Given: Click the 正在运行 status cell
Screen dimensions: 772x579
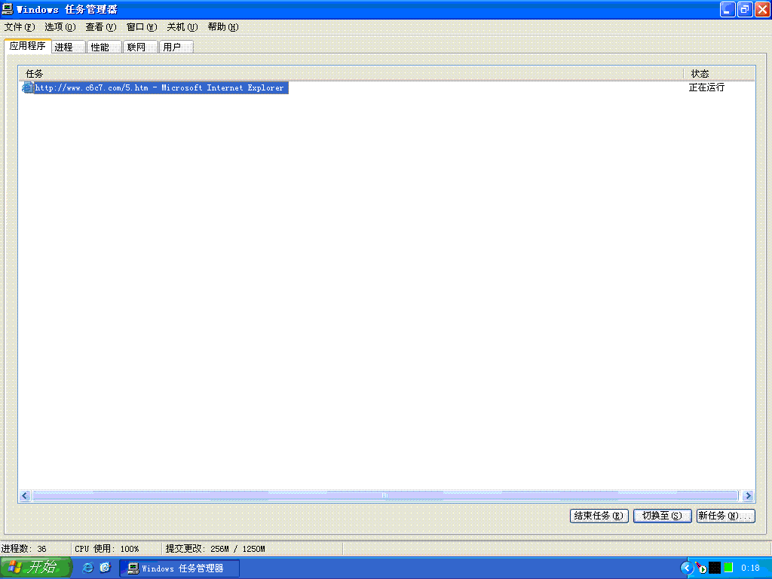Looking at the screenshot, I should pyautogui.click(x=706, y=87).
